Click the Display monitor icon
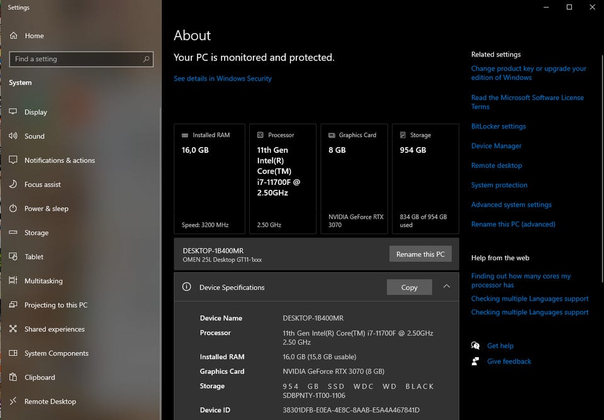The width and height of the screenshot is (604, 420). tap(13, 112)
